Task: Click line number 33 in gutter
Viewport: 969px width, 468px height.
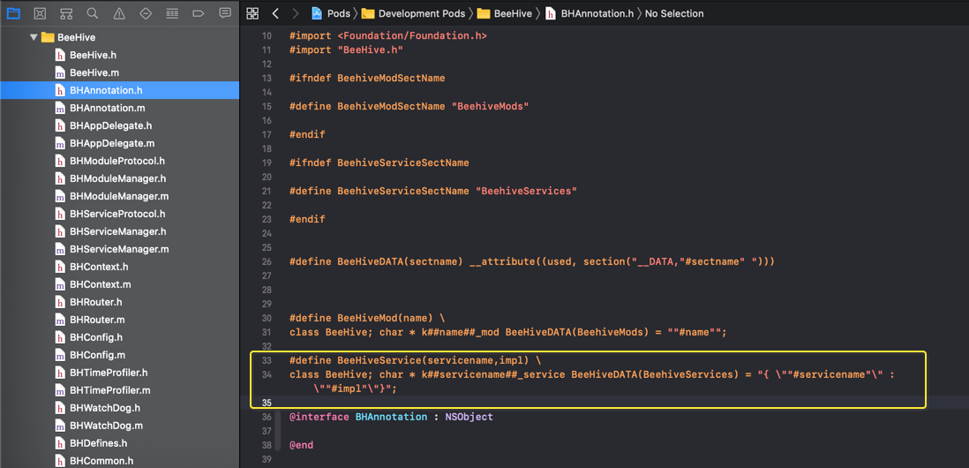Action: coord(267,360)
